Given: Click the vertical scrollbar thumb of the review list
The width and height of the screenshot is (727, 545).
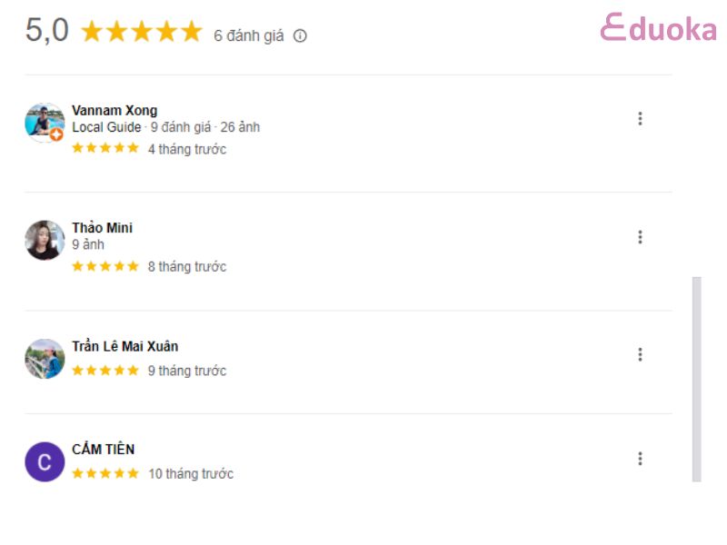Looking at the screenshot, I should (x=696, y=379).
